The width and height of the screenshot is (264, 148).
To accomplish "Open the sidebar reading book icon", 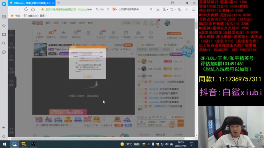I will (4, 35).
